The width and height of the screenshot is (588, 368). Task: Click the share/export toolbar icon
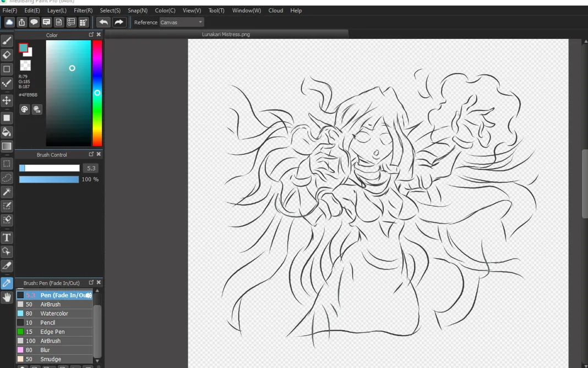pyautogui.click(x=22, y=23)
